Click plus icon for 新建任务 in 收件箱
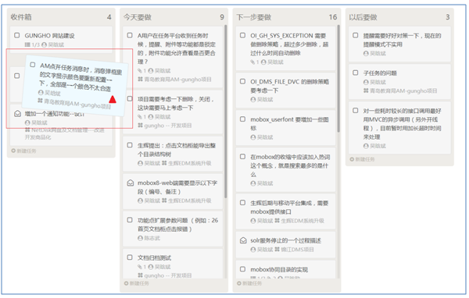Image resolution: width=469 pixels, height=298 pixels. 13,151
